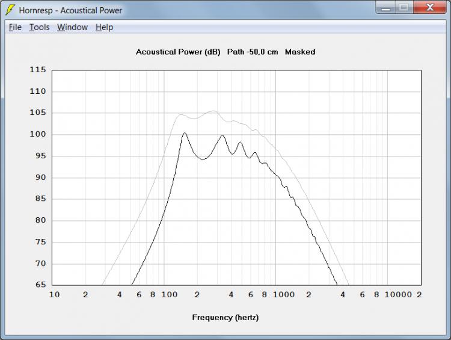The image size is (451, 340).
Task: Click the 'Masked' label in chart title
Action: coord(300,52)
